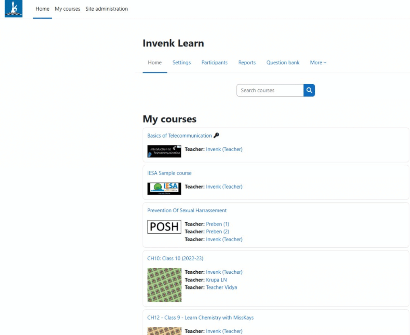Open the Basics of Telecommunication course link
Viewport: 410px width, 335px height.
pos(179,136)
